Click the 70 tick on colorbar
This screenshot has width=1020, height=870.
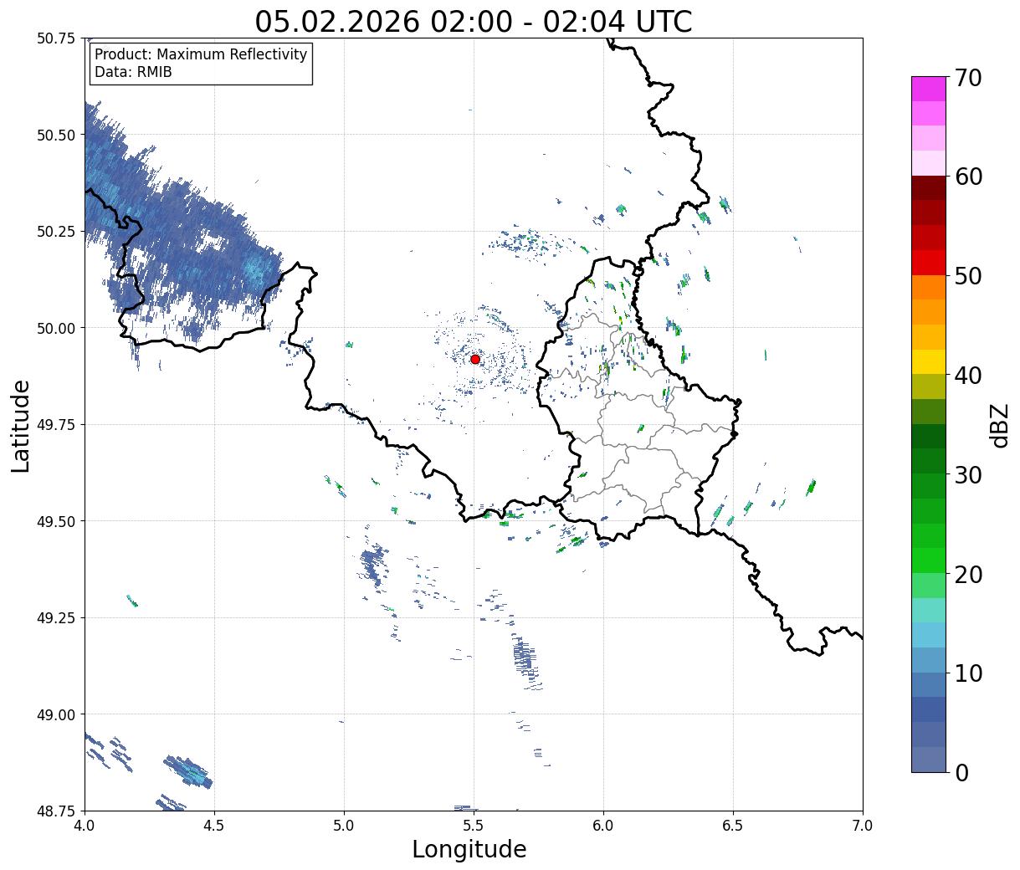click(x=968, y=78)
